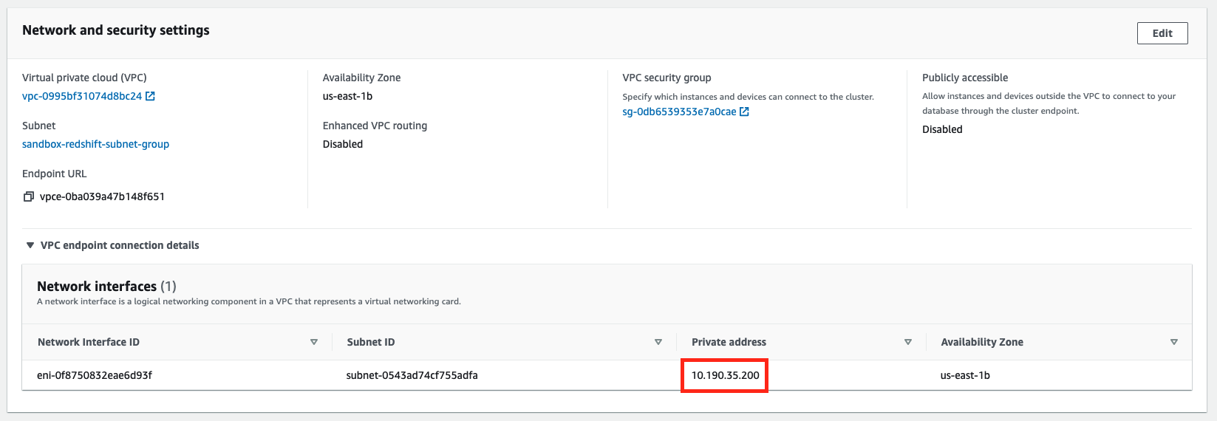Sort by Subnet ID column arrow
1217x421 pixels.
[658, 342]
